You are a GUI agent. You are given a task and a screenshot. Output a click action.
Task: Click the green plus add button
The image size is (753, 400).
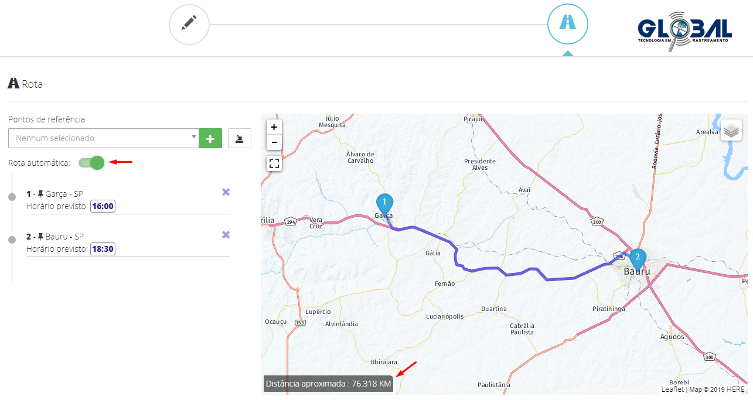[x=210, y=139]
